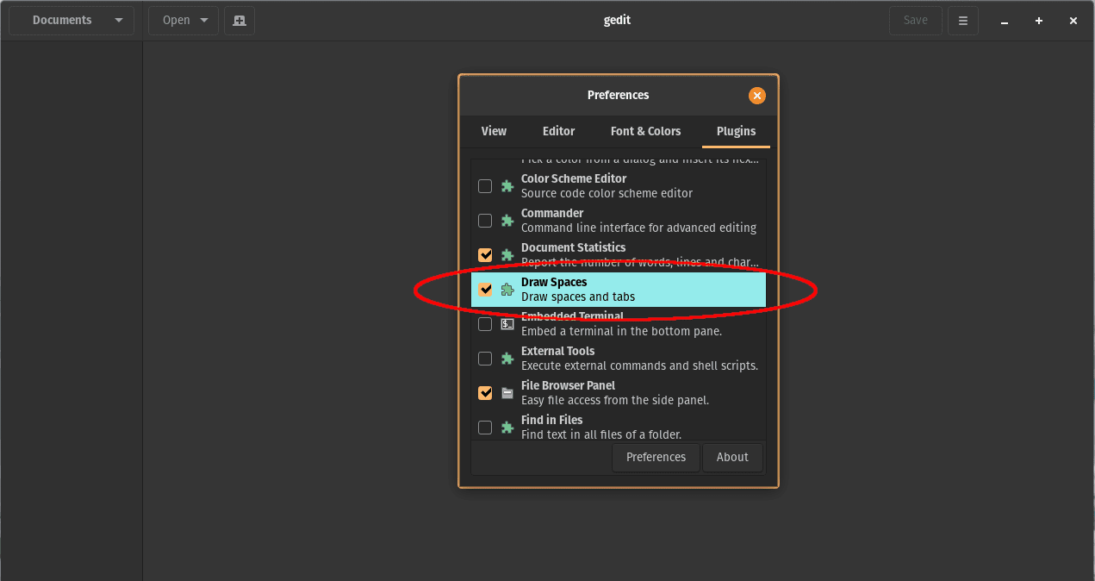Click the Open button label

click(177, 21)
